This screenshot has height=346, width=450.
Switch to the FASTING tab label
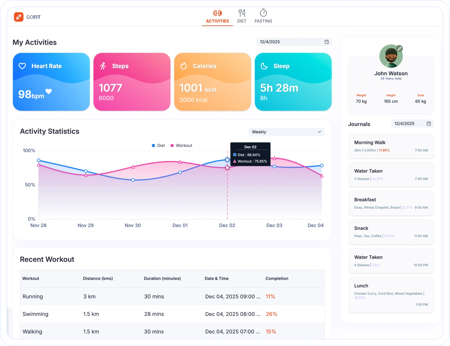click(263, 21)
